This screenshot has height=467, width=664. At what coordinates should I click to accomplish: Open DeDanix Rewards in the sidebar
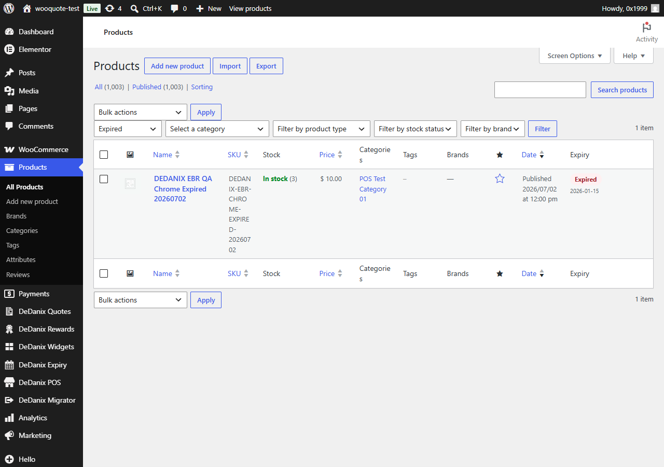(x=41, y=329)
